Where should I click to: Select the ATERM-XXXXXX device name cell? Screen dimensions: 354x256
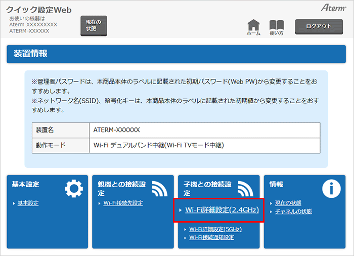(204, 130)
